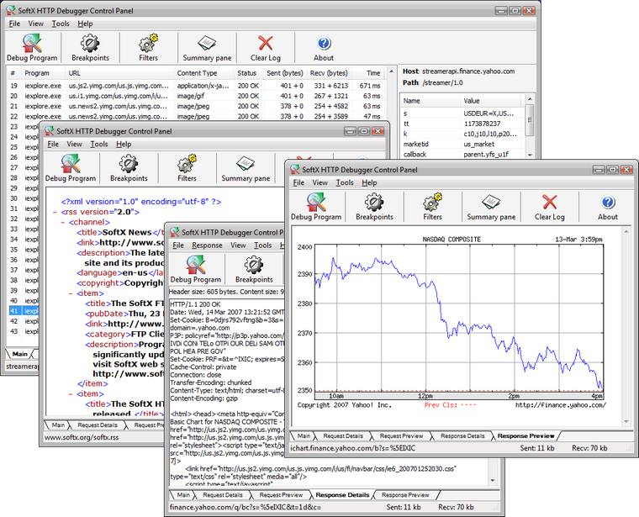The image size is (639, 517).
Task: Toggle Summary pane in the back main window
Action: (207, 48)
